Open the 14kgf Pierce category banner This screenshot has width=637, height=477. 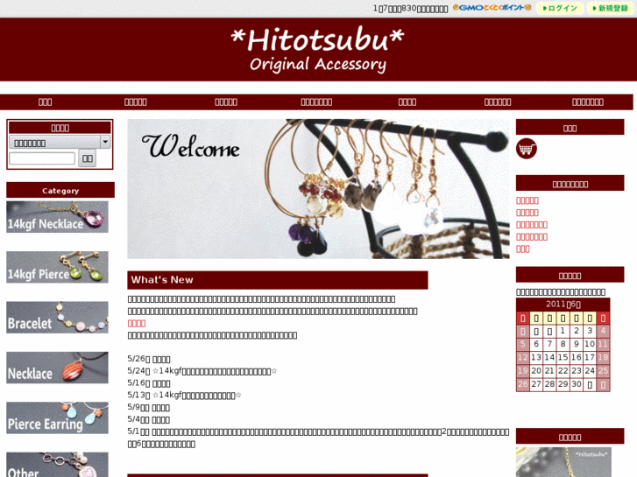pos(57,267)
